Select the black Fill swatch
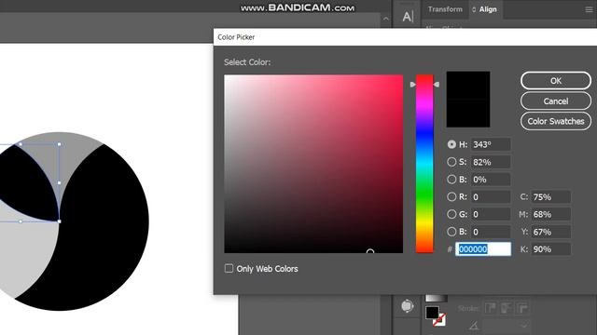Image resolution: width=597 pixels, height=335 pixels. [432, 313]
